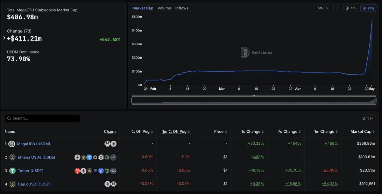Viewport: 382px width, 194px height.
Task: Click MegaUSD 1d change +33.32%
Action: pos(256,144)
